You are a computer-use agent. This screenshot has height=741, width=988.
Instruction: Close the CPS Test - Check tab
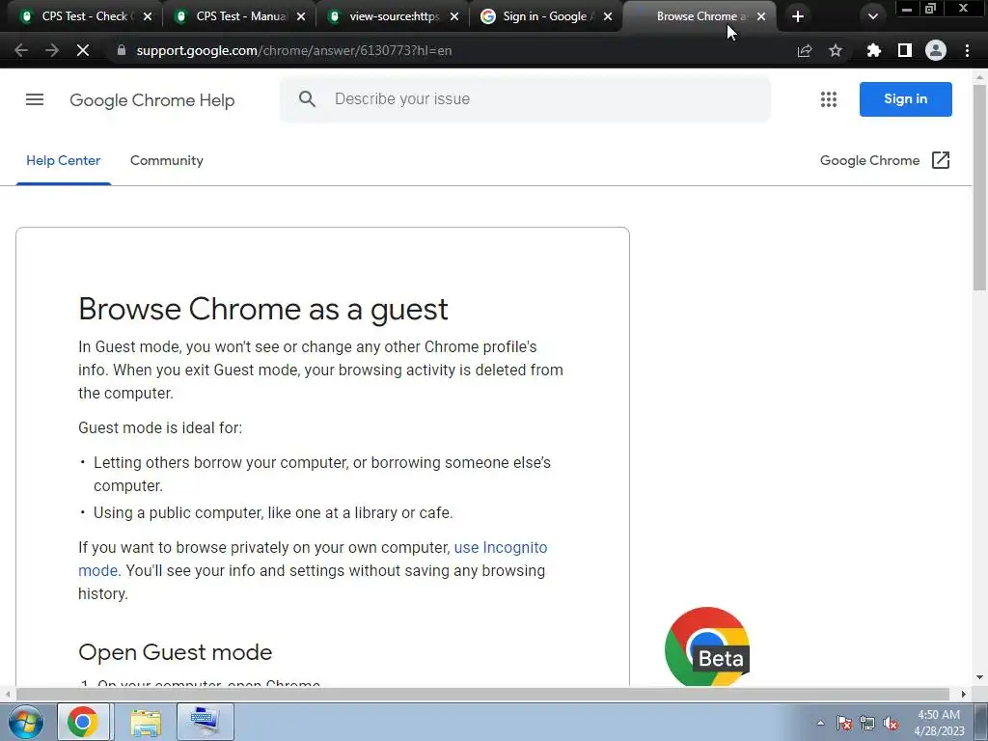pos(148,16)
